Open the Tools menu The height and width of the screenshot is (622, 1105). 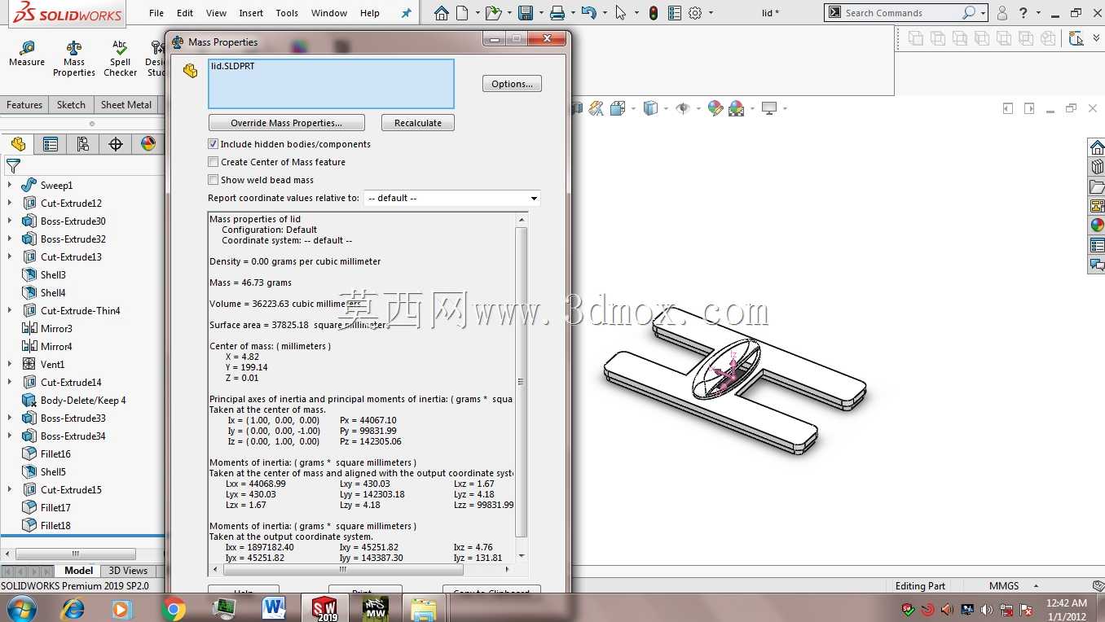pos(287,13)
